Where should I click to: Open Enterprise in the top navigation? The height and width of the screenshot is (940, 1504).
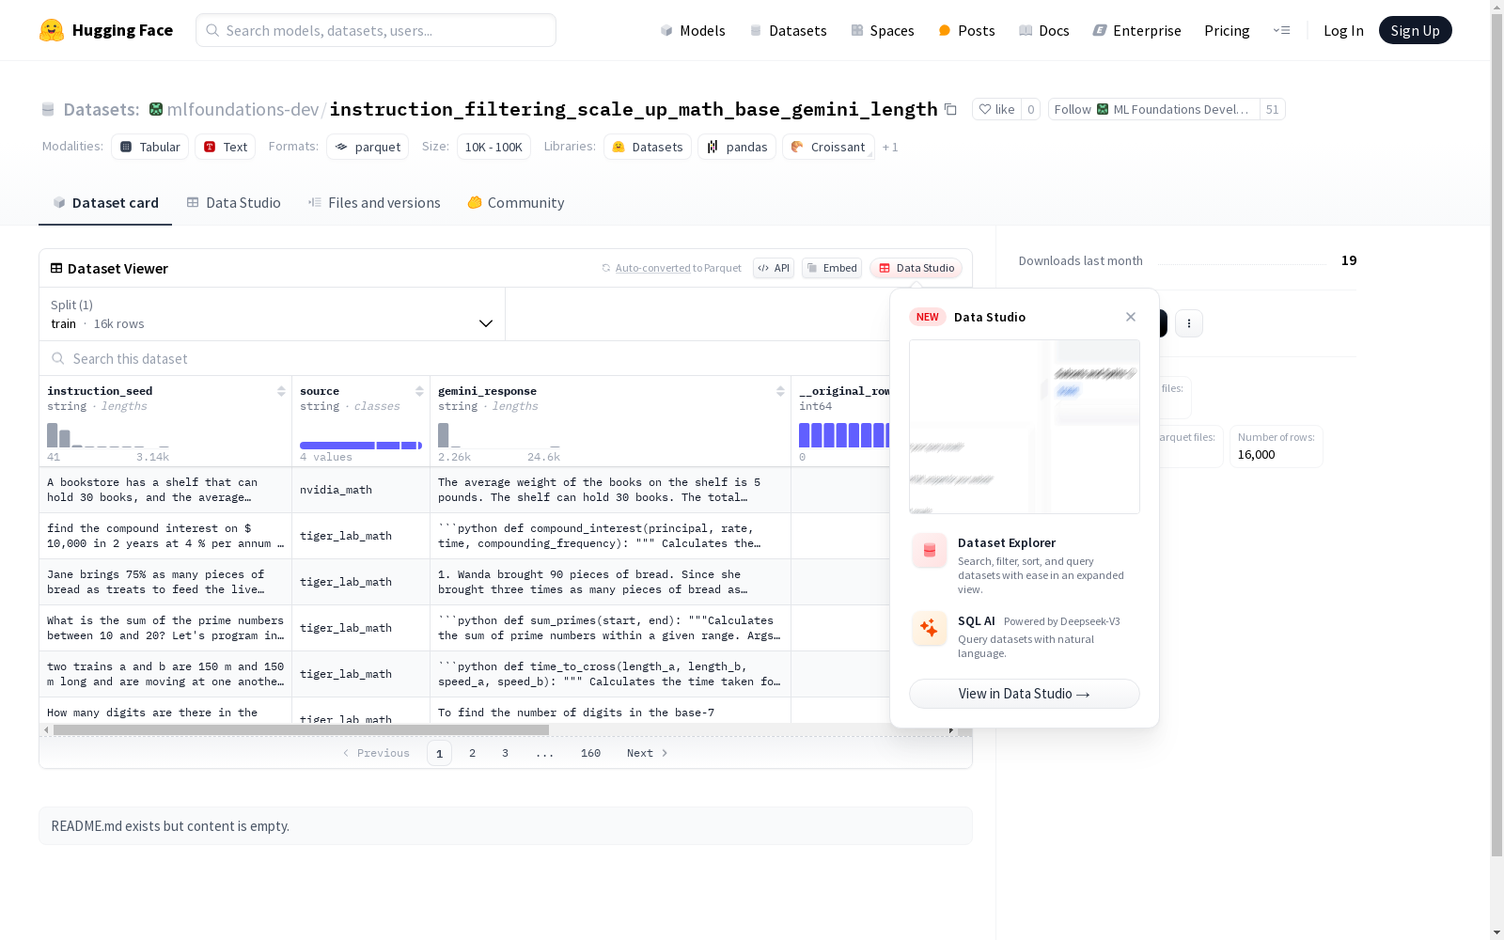point(1136,30)
